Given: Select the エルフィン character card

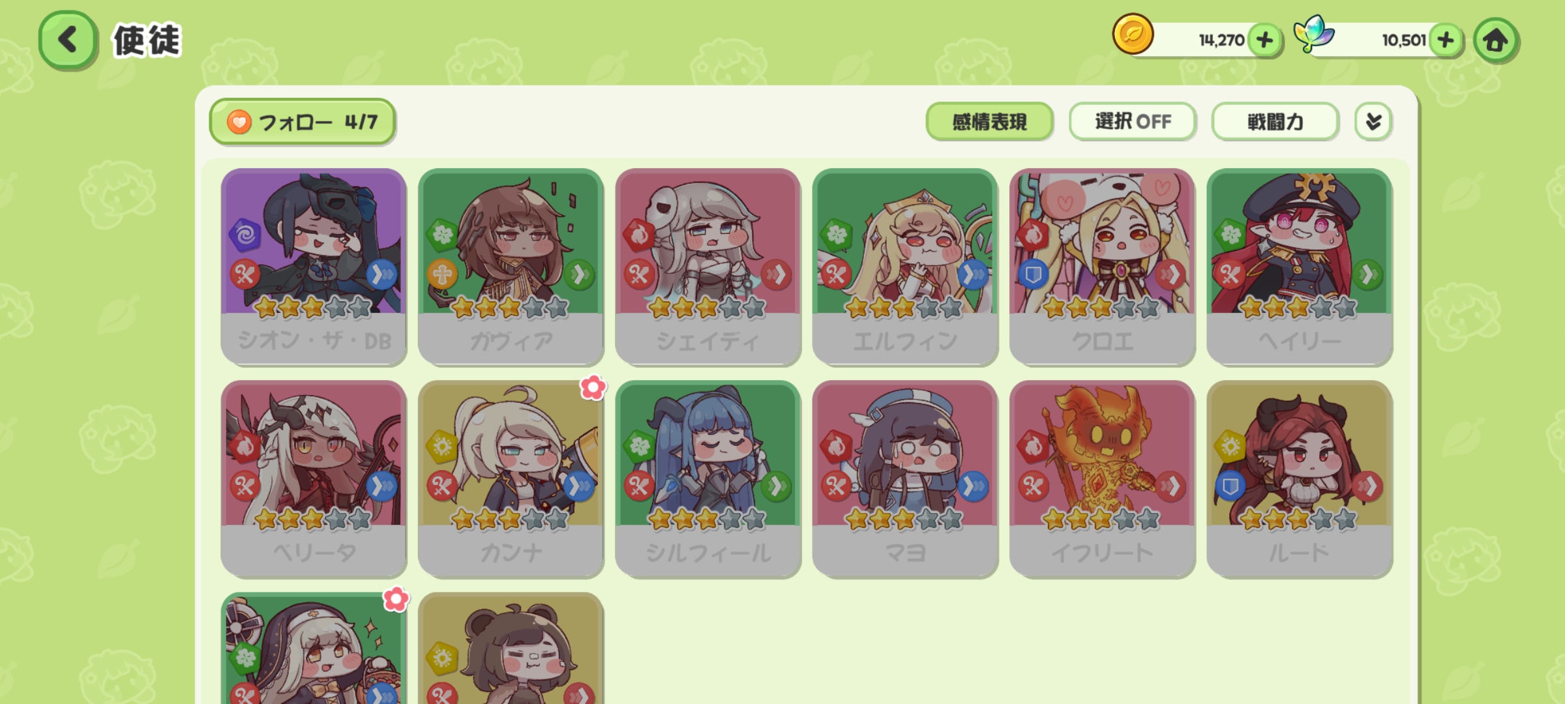Looking at the screenshot, I should [x=905, y=267].
